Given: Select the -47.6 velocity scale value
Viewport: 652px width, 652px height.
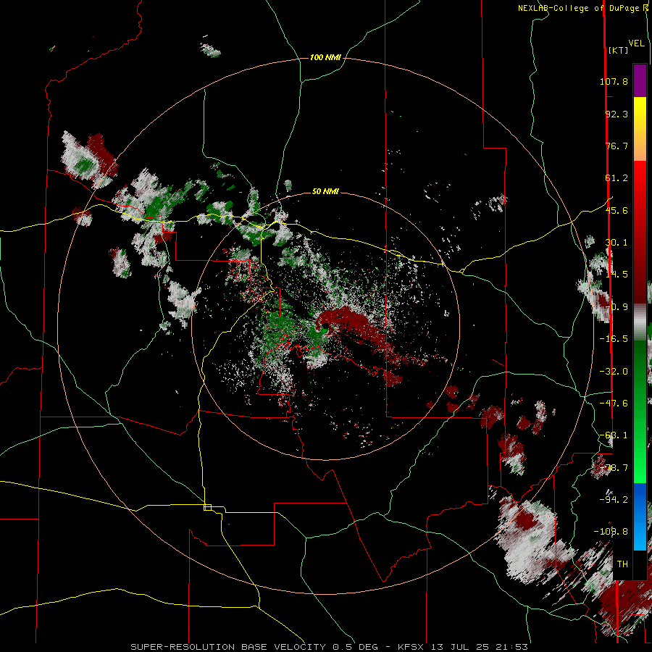Looking at the screenshot, I should pyautogui.click(x=614, y=404).
